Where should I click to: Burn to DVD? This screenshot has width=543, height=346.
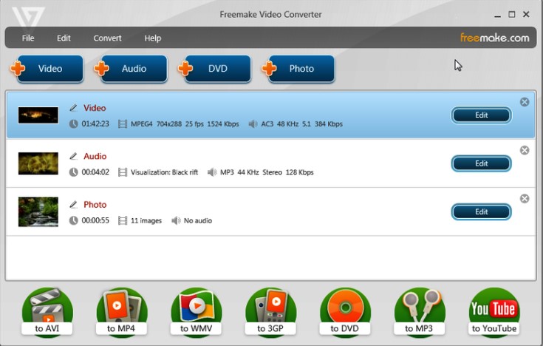click(x=345, y=312)
